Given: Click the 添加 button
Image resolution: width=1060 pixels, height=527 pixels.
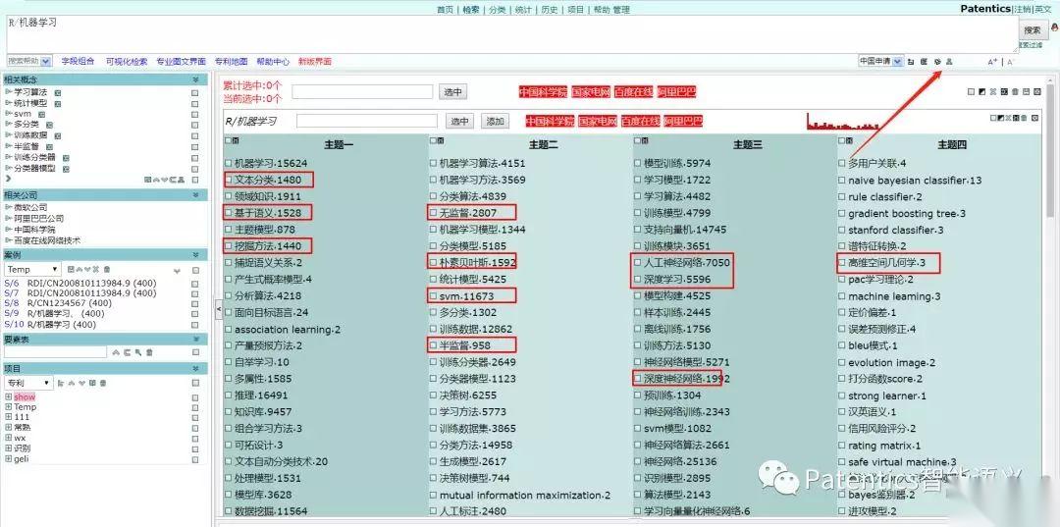Looking at the screenshot, I should pos(494,122).
